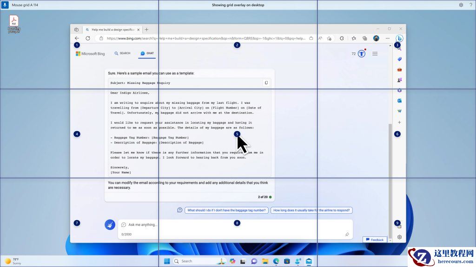
Task: Send feedback using the Feedback button
Action: pos(375,240)
